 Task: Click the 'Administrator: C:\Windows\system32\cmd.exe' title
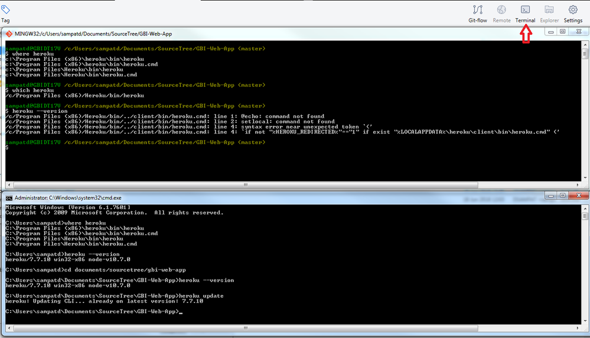pyautogui.click(x=68, y=198)
